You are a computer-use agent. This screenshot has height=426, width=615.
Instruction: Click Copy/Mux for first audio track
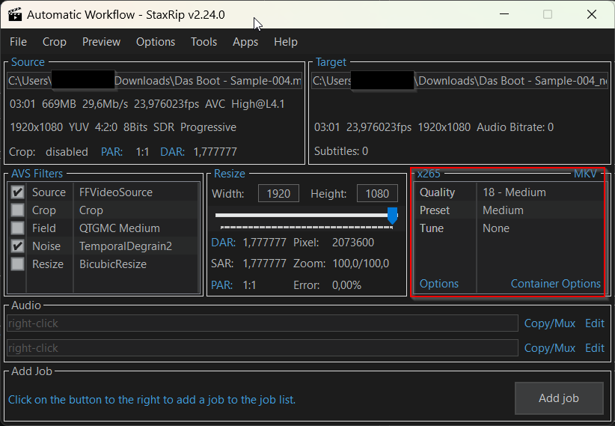pos(549,323)
